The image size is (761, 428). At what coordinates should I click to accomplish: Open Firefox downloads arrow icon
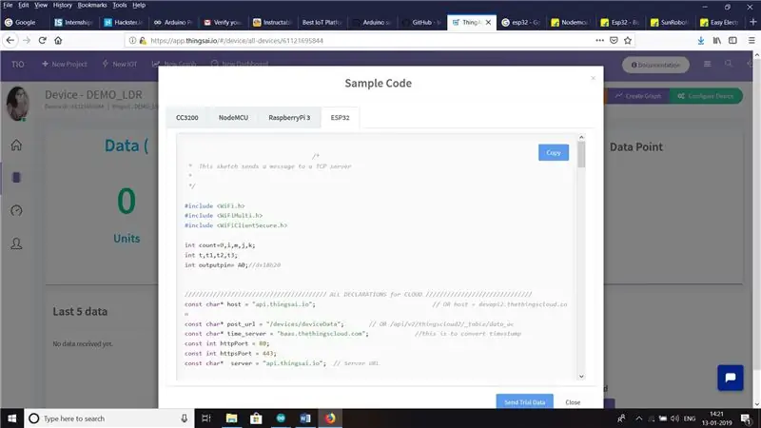point(701,41)
